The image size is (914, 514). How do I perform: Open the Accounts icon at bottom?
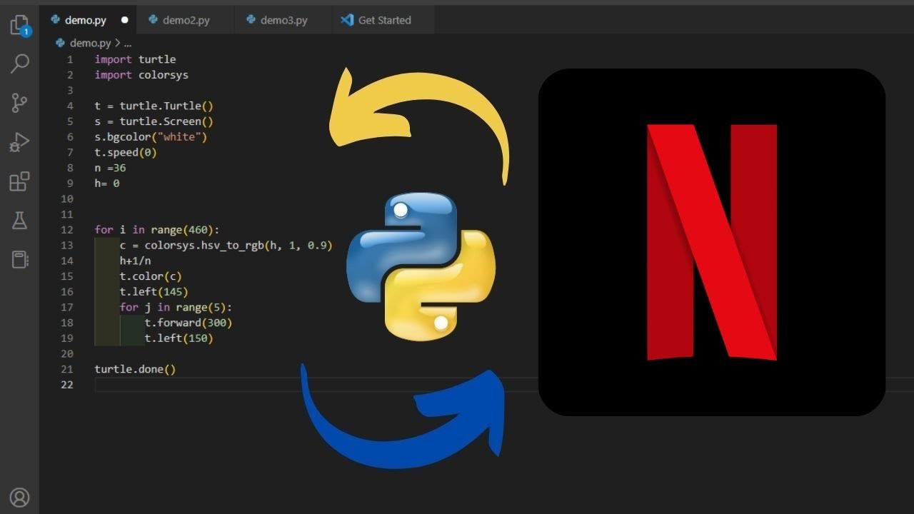(x=20, y=498)
